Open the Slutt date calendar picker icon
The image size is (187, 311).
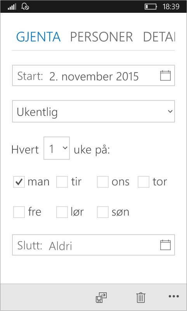pyautogui.click(x=165, y=245)
